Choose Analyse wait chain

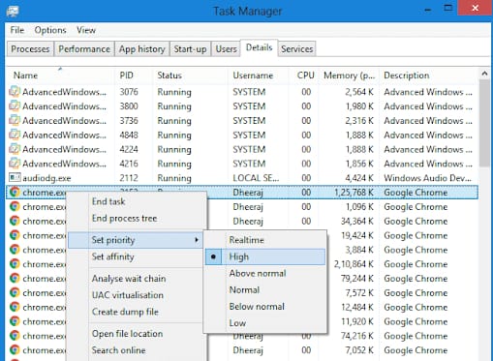point(136,279)
